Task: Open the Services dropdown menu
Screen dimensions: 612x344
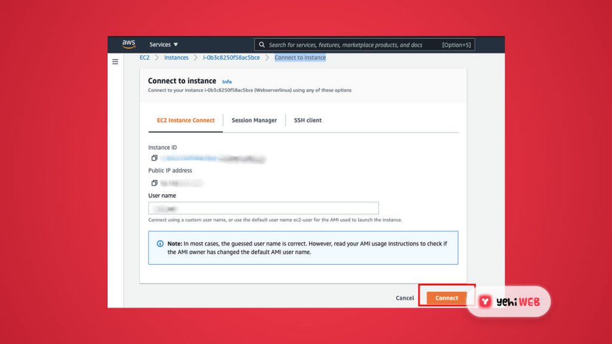Action: point(164,45)
